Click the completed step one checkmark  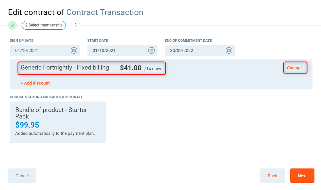click(x=12, y=25)
